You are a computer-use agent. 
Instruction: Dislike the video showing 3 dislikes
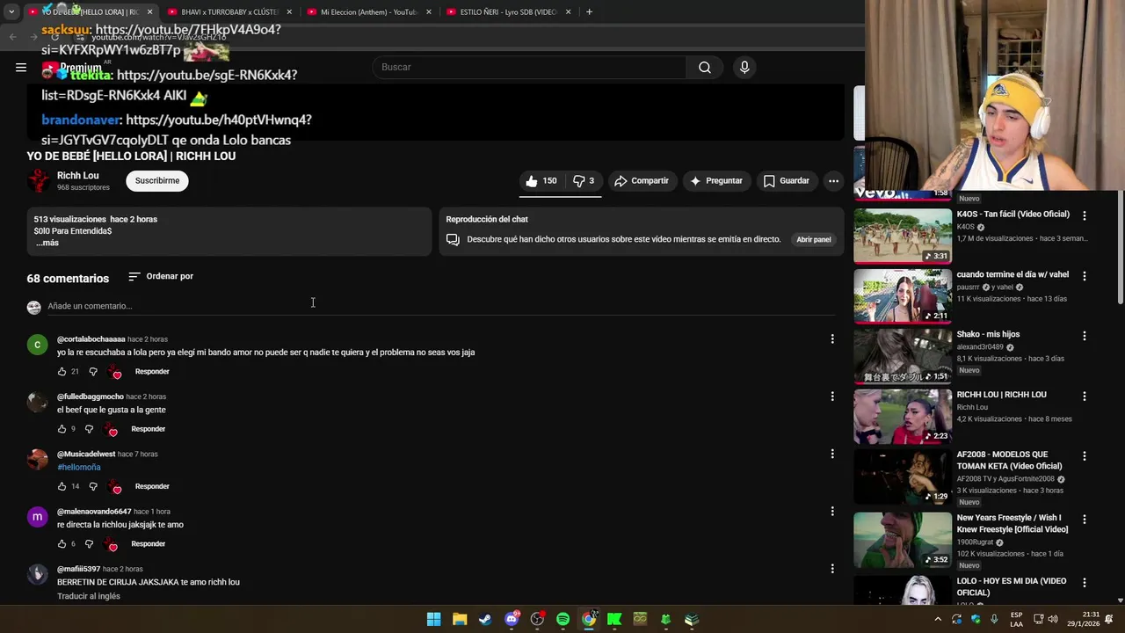click(584, 180)
